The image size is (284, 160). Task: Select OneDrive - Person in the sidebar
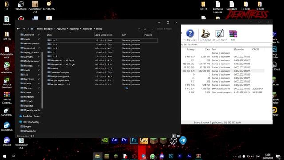pyautogui.click(x=30, y=116)
